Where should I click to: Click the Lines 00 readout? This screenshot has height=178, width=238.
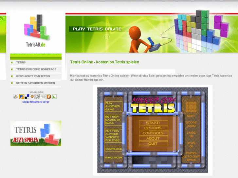pos(191,134)
